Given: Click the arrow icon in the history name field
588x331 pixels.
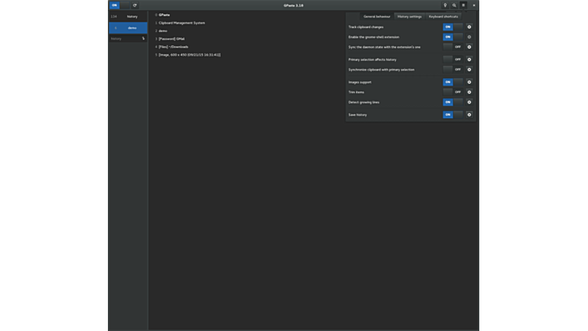Looking at the screenshot, I should click(x=143, y=38).
